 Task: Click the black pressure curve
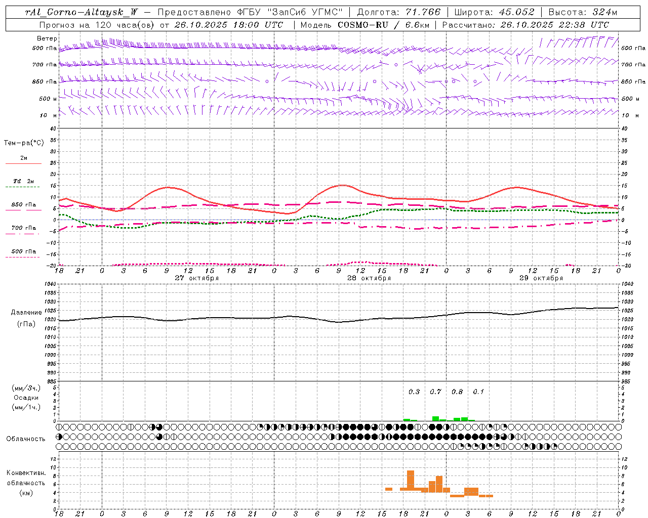[339, 322]
